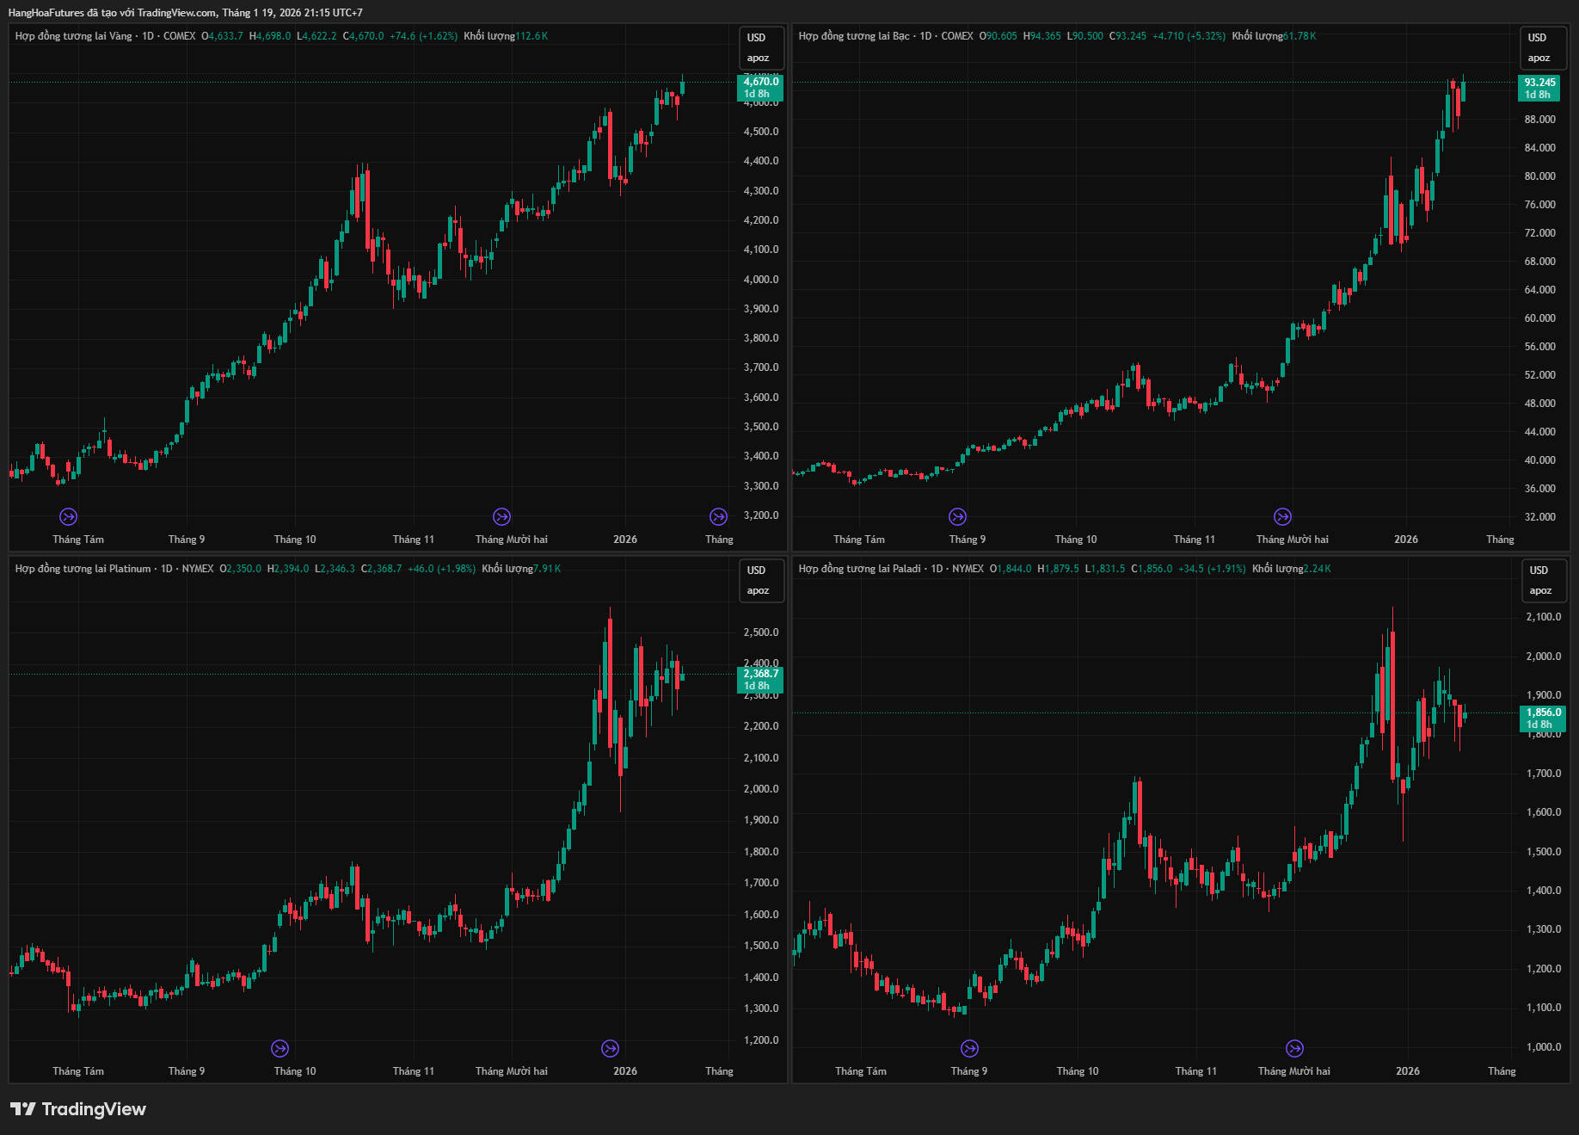Click the apoz unit label on the palladium chart
Viewport: 1579px width, 1135px height.
pyautogui.click(x=1540, y=591)
